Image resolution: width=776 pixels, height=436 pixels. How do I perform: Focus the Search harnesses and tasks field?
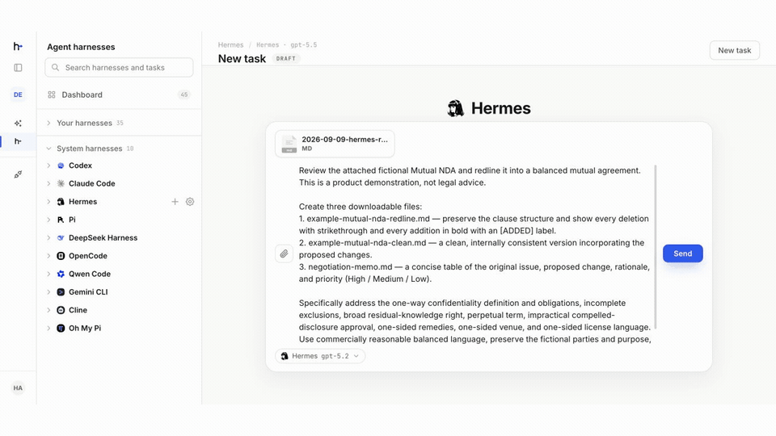[119, 67]
